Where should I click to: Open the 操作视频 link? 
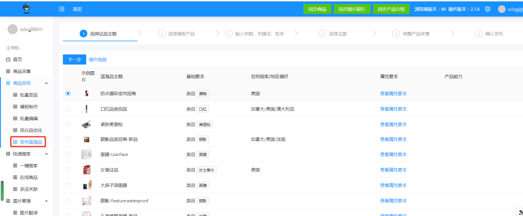[x=98, y=60]
